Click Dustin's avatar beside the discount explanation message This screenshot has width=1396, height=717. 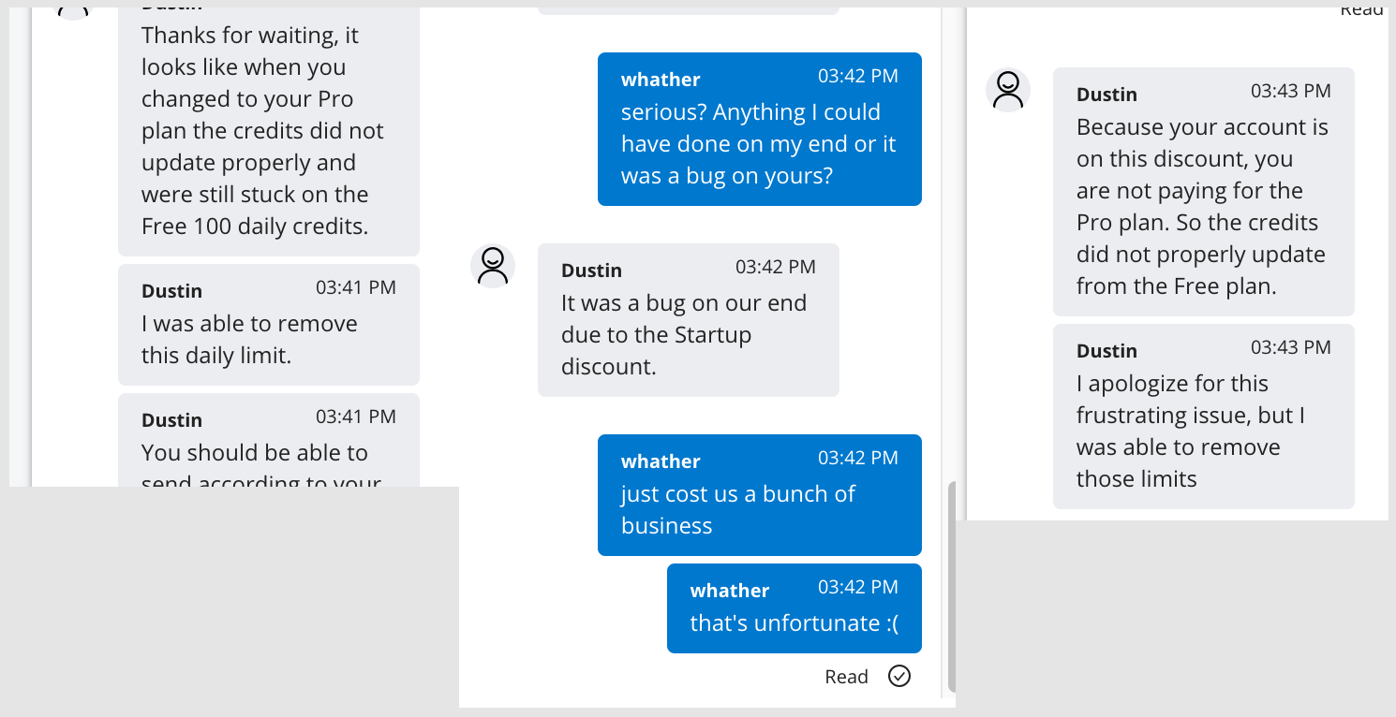coord(1008,90)
